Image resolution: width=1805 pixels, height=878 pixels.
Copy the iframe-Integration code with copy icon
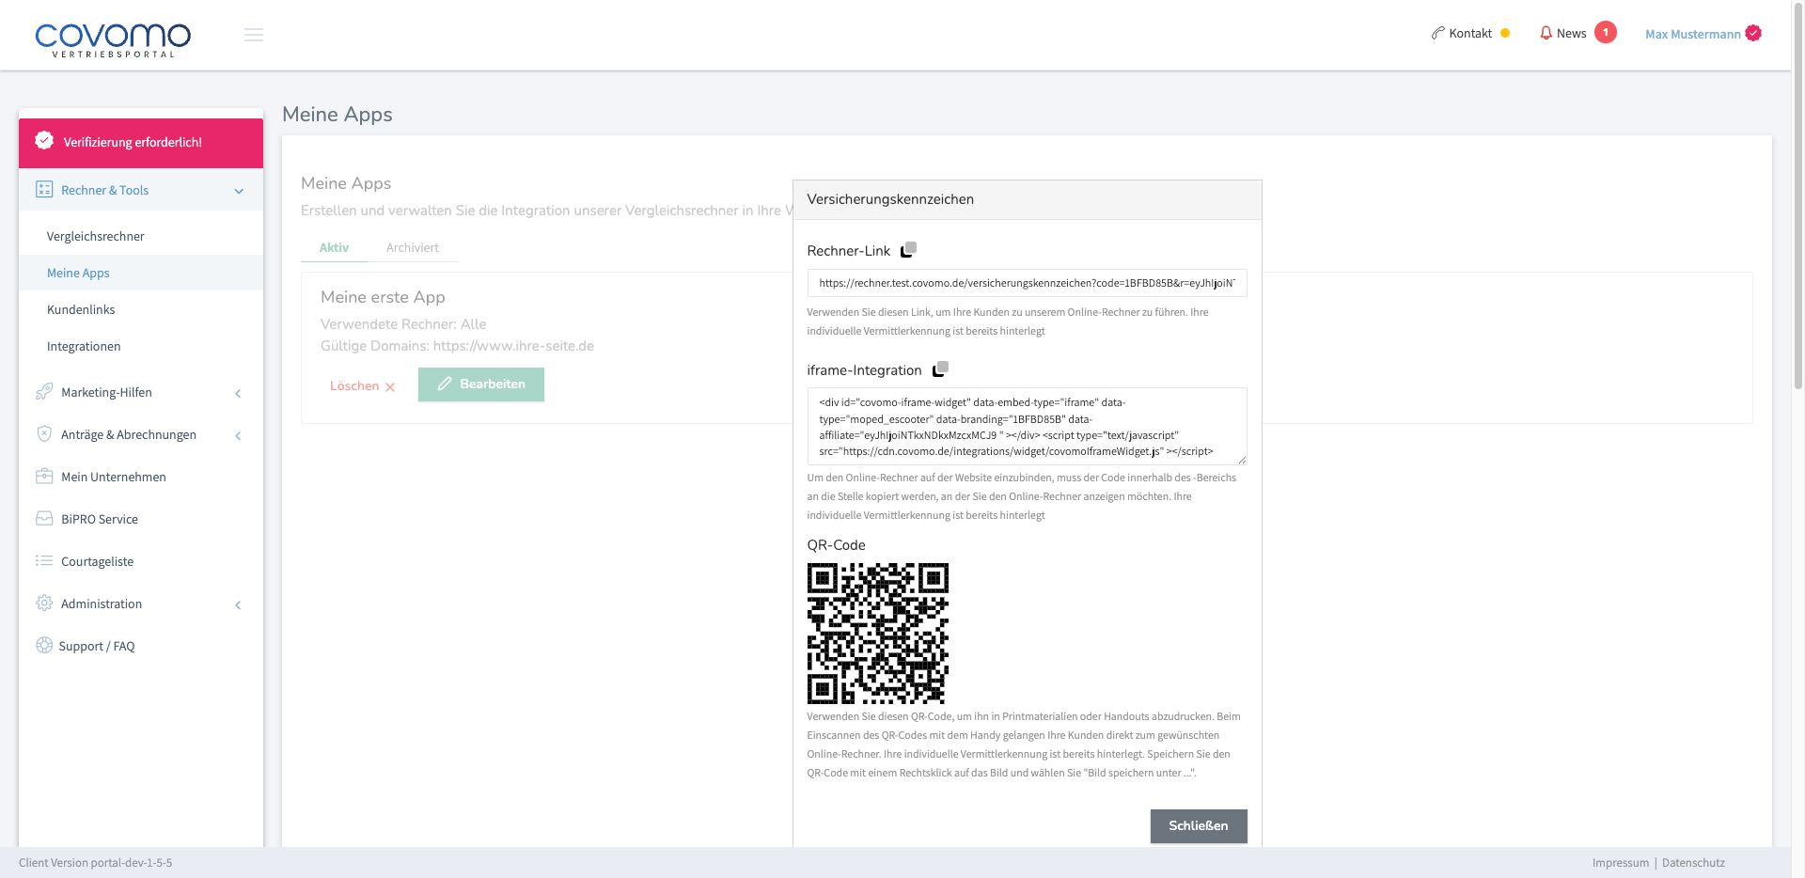point(940,368)
